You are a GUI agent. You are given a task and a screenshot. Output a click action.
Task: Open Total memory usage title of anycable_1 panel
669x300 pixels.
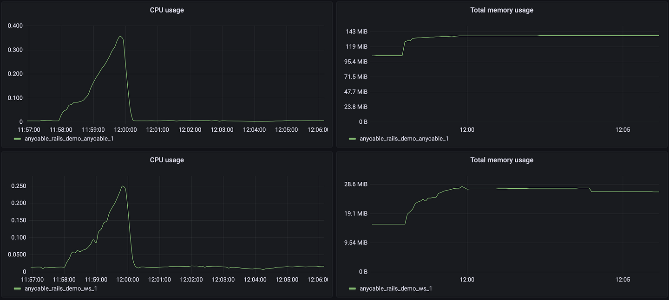pos(502,10)
